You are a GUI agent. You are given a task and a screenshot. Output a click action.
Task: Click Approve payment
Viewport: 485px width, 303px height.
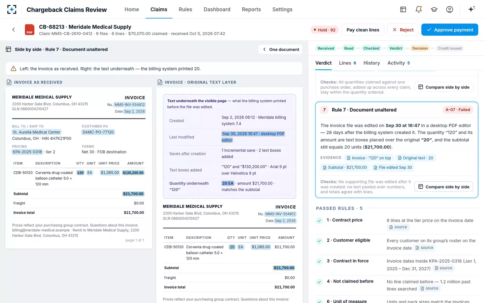[x=450, y=30]
